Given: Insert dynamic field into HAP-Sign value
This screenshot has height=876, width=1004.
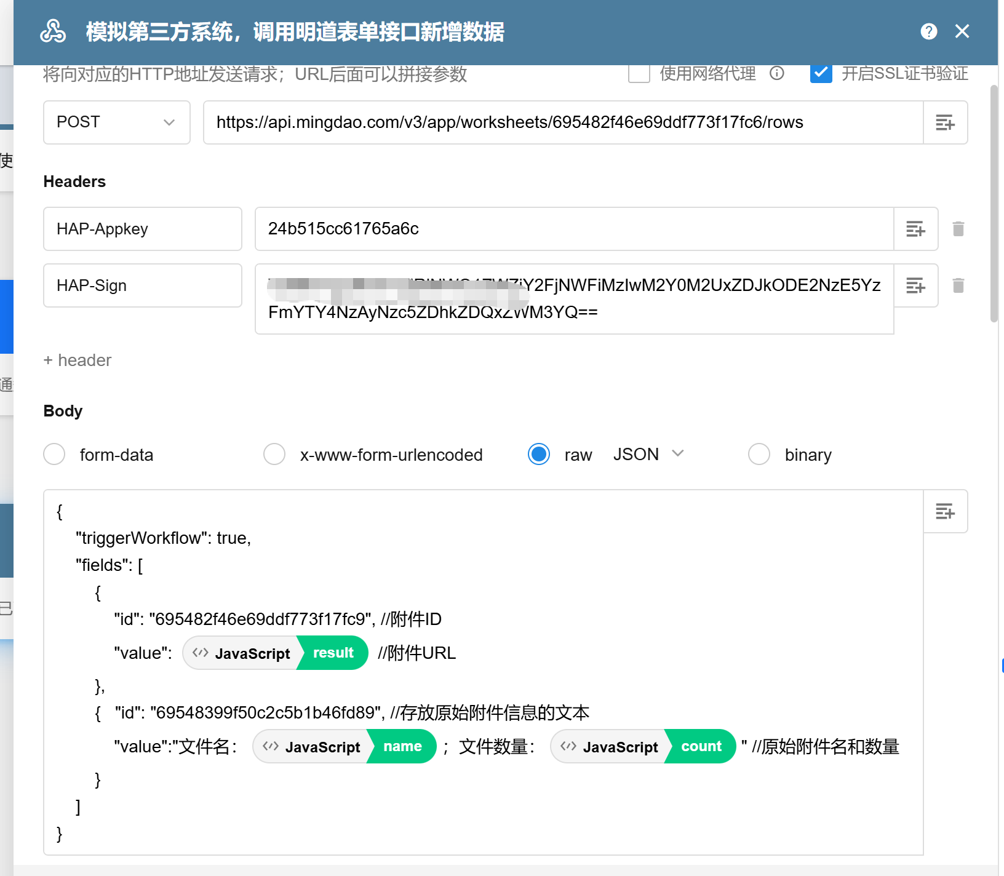Looking at the screenshot, I should (x=915, y=285).
